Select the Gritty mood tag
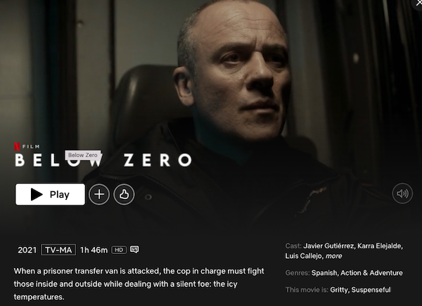The height and width of the screenshot is (306, 422). [x=338, y=290]
